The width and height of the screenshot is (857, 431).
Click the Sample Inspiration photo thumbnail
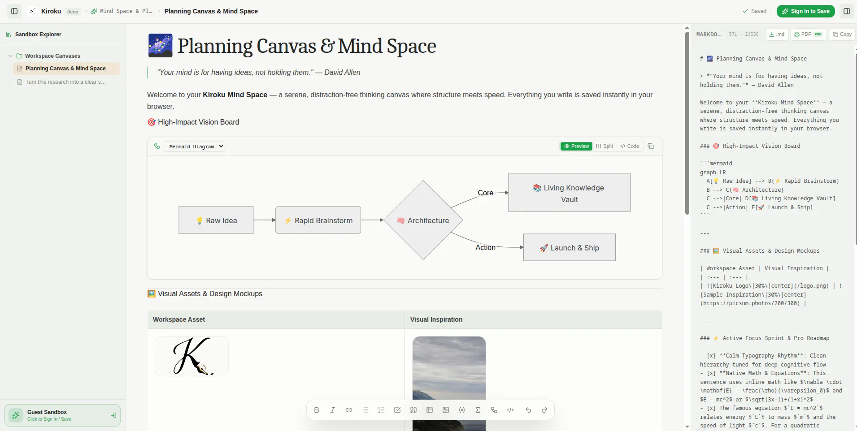click(x=449, y=384)
